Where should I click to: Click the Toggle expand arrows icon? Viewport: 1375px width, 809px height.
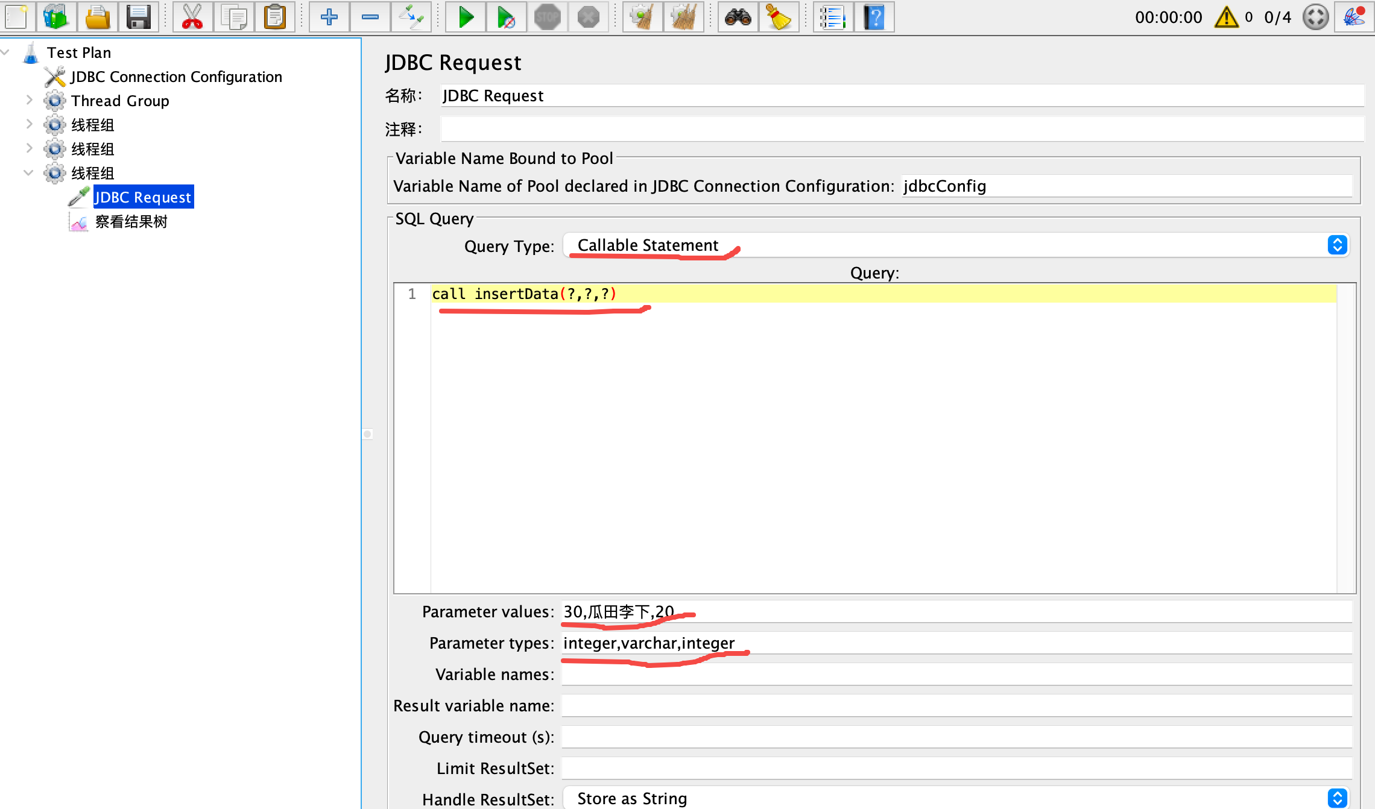pyautogui.click(x=411, y=17)
